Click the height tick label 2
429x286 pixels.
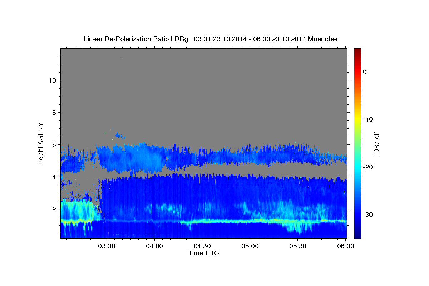pos(53,209)
